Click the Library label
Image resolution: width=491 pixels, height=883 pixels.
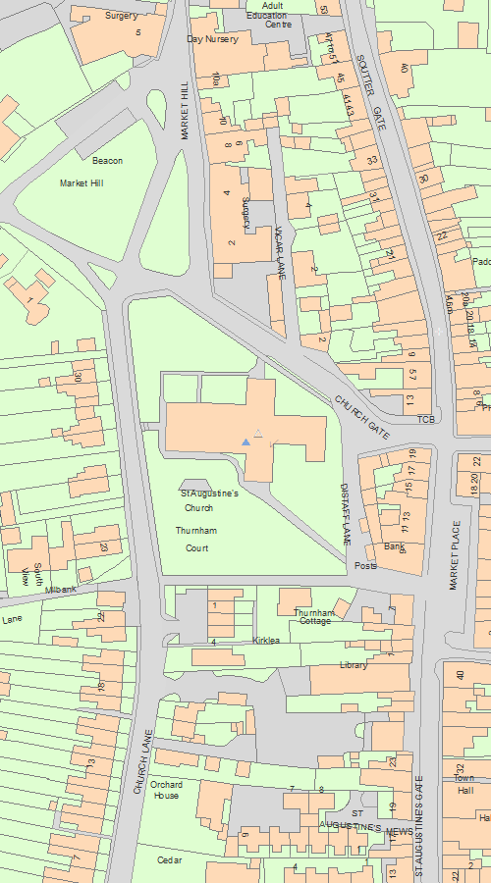pos(354,665)
